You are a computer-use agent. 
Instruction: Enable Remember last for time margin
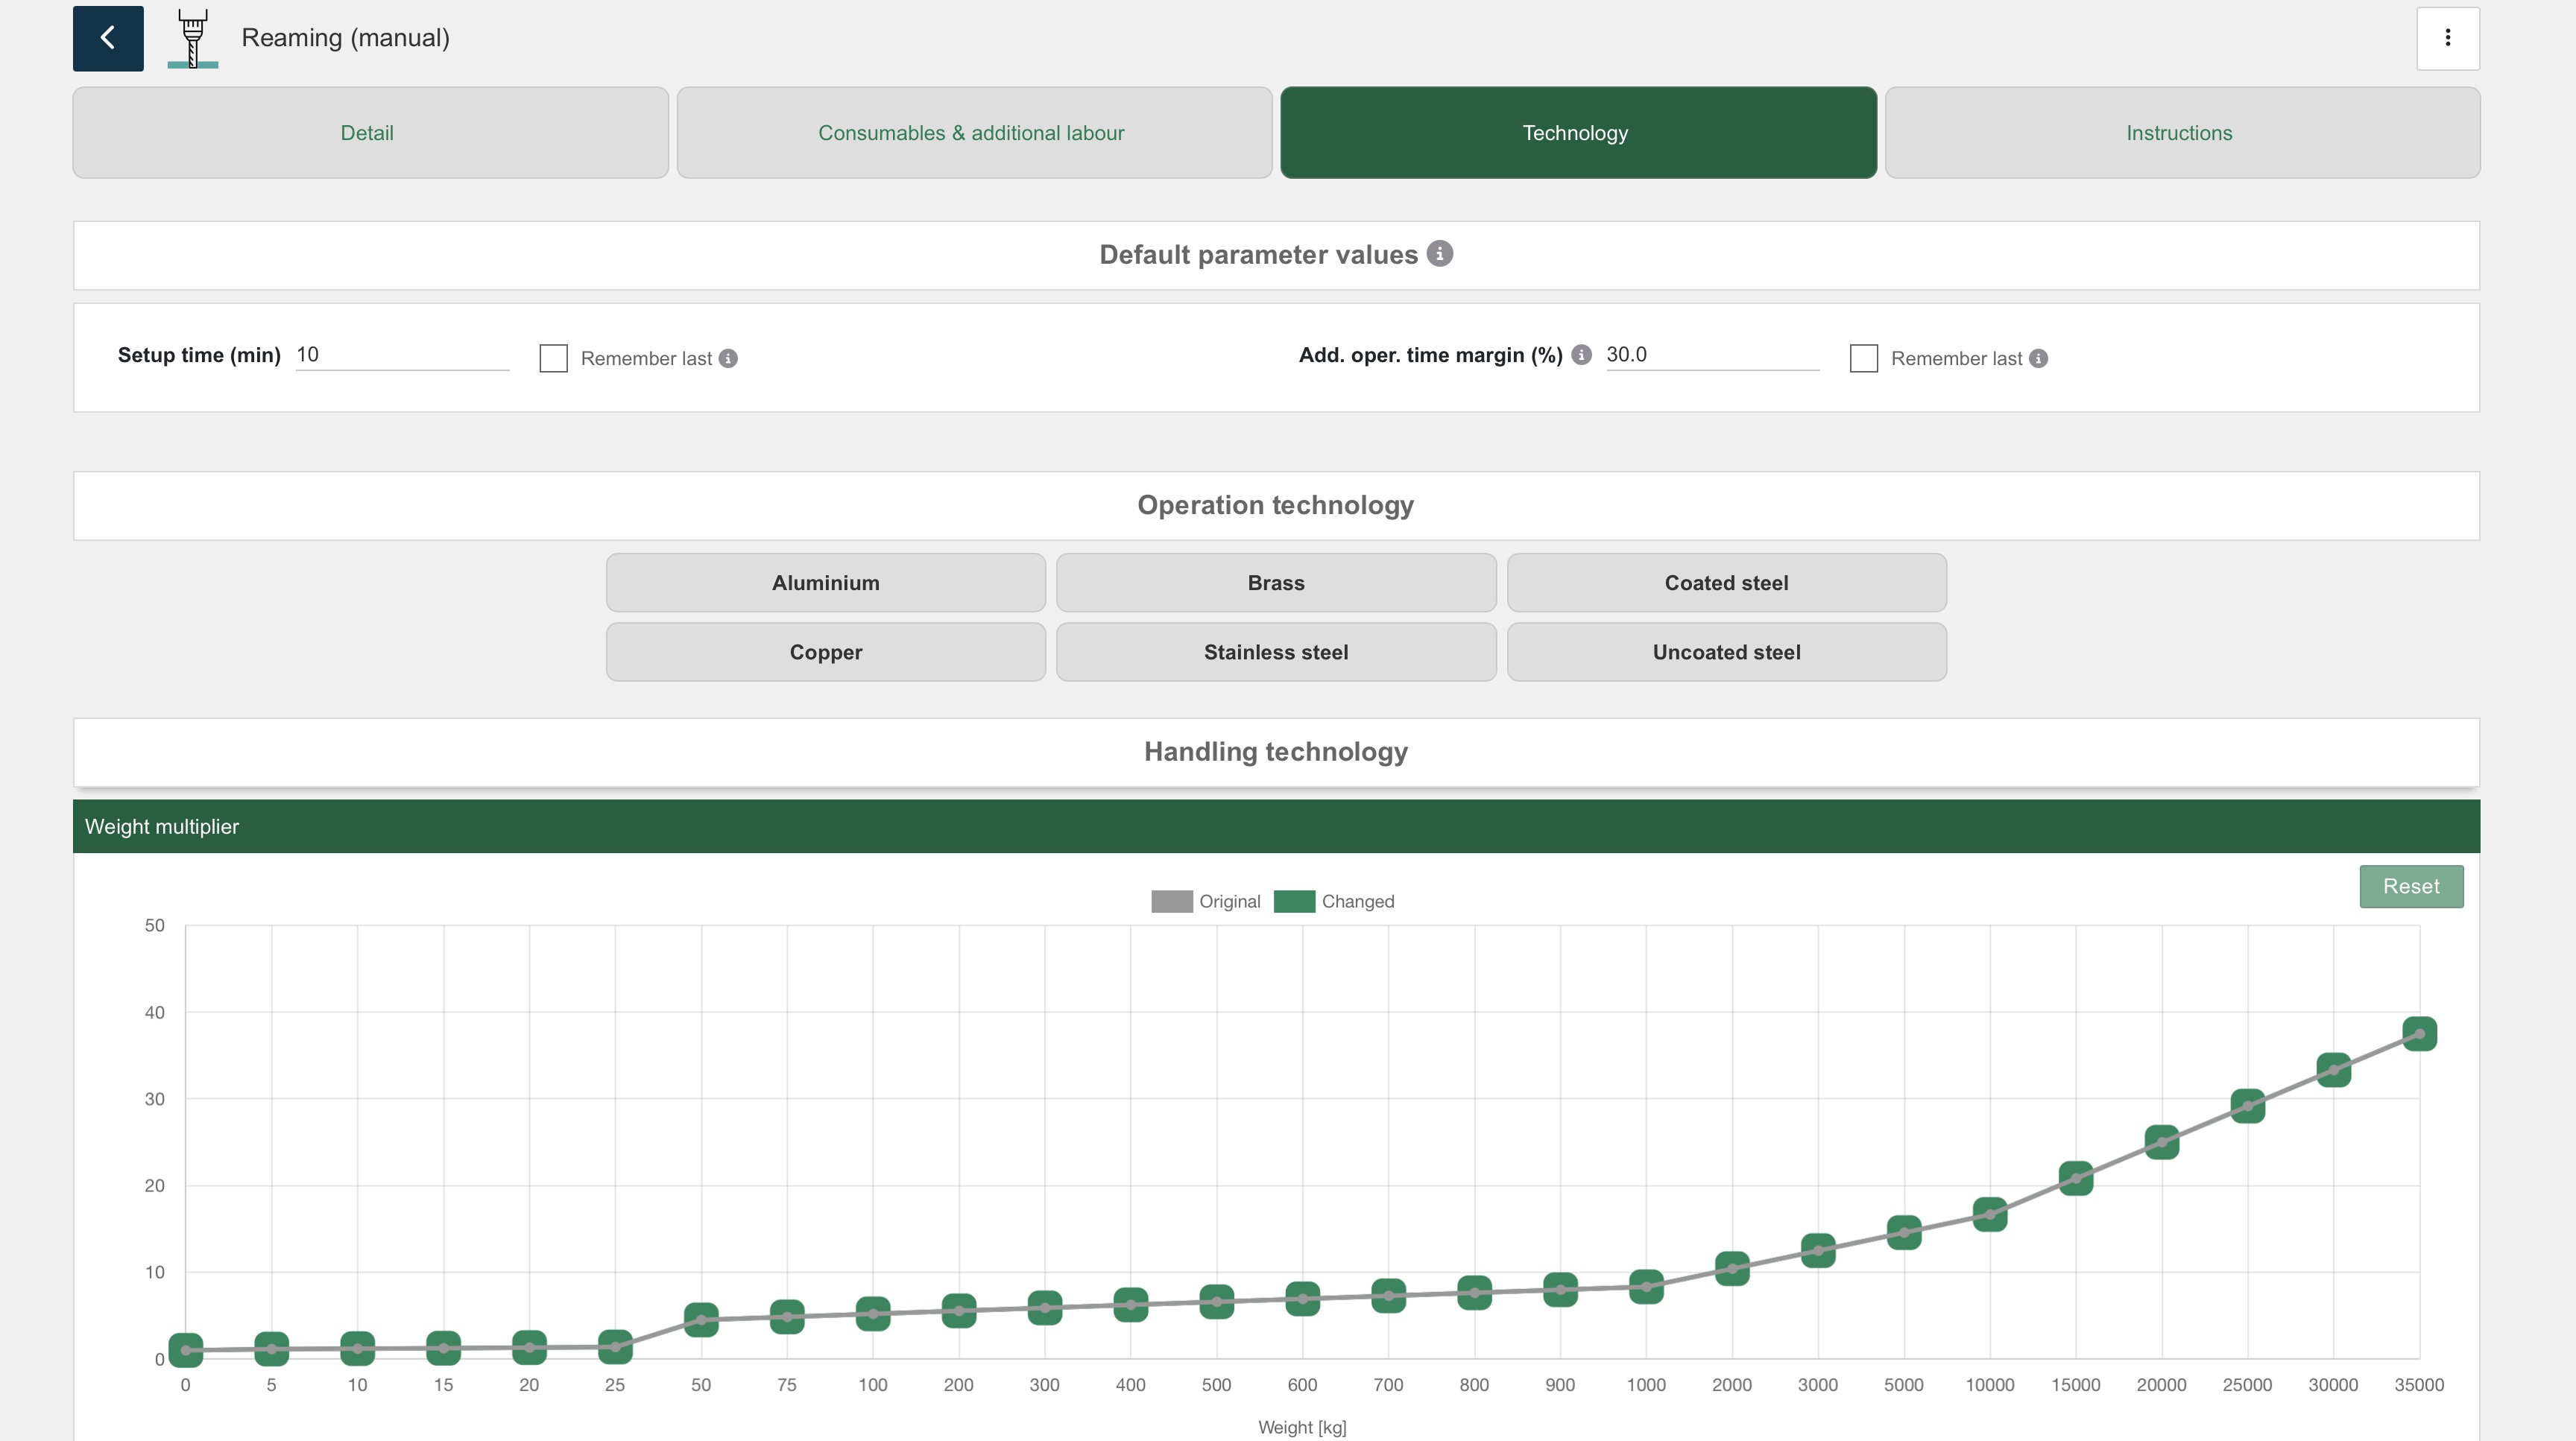(x=1863, y=358)
